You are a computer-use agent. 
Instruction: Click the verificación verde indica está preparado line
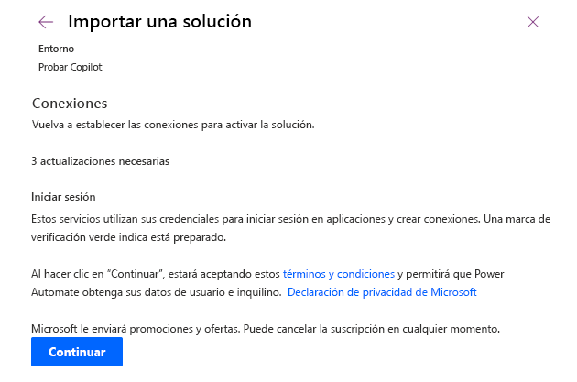tap(128, 237)
